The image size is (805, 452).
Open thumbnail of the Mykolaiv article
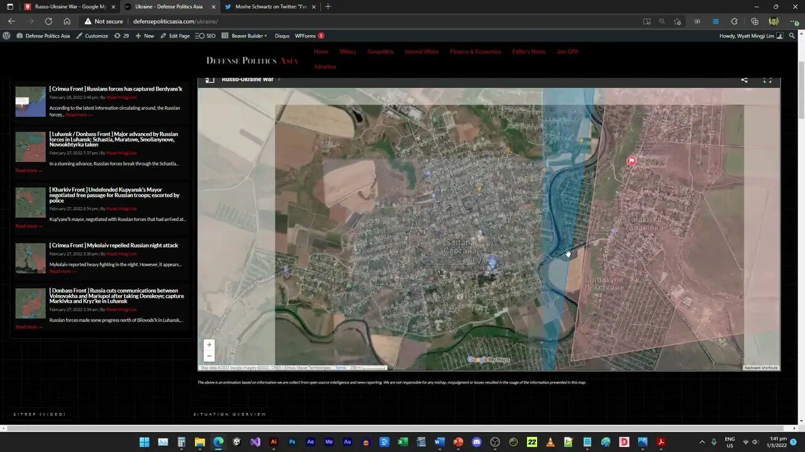(30, 258)
